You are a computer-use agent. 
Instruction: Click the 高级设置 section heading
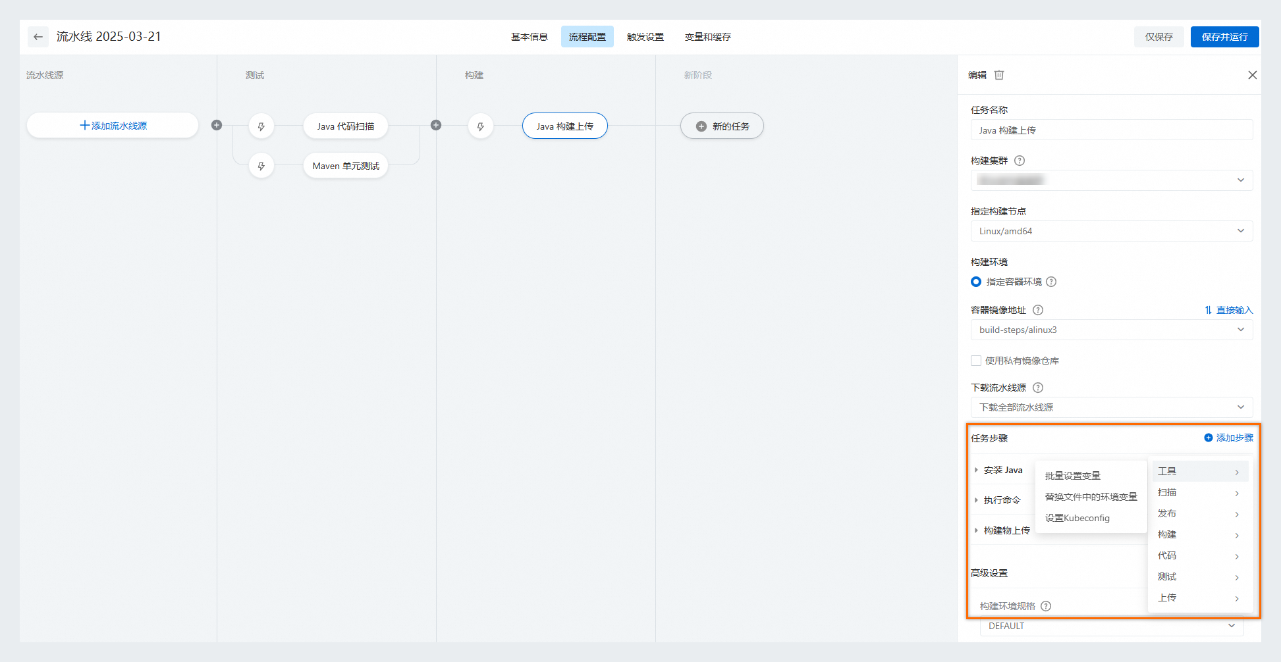pyautogui.click(x=989, y=573)
